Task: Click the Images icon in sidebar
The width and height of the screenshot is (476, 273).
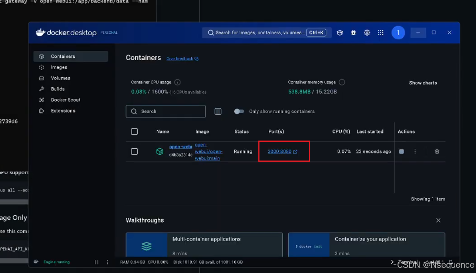Action: tap(41, 67)
